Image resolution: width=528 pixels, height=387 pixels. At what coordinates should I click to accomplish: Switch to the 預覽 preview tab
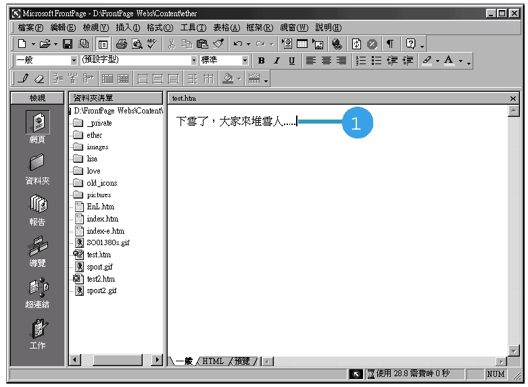tap(242, 361)
